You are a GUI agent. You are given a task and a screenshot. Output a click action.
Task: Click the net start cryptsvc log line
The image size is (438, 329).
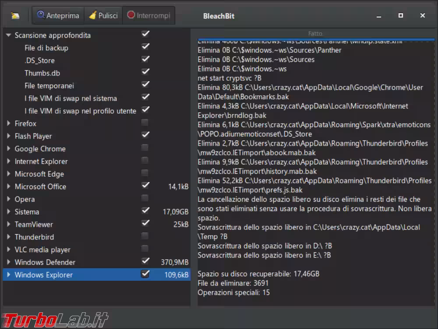[230, 78]
